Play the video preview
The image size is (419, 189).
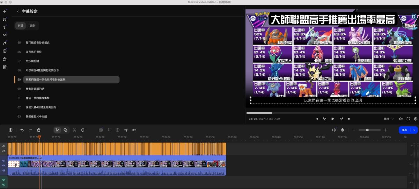click(x=333, y=119)
